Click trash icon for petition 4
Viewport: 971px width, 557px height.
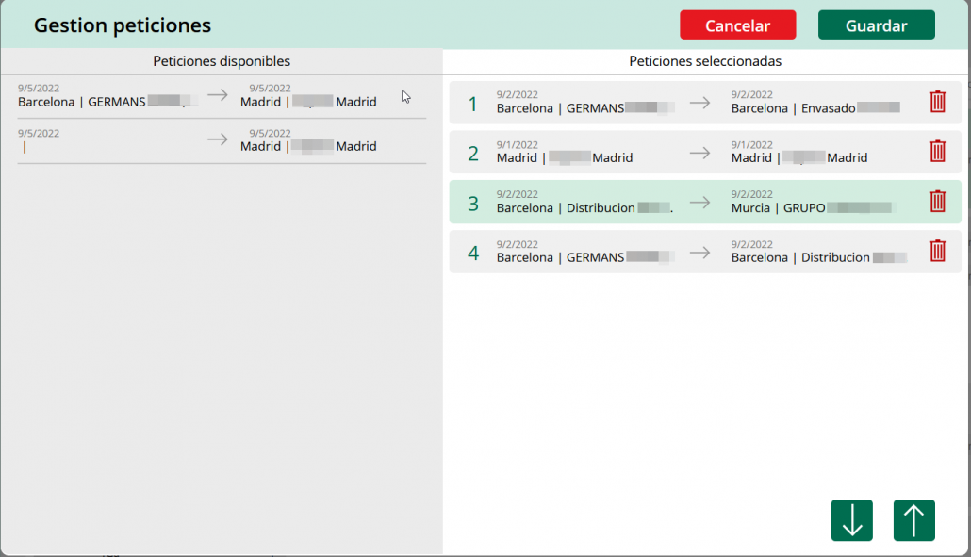click(x=937, y=251)
